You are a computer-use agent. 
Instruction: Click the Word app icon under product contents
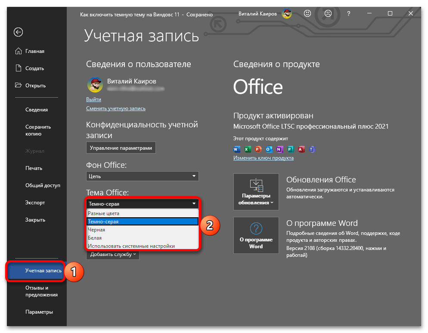(x=237, y=149)
